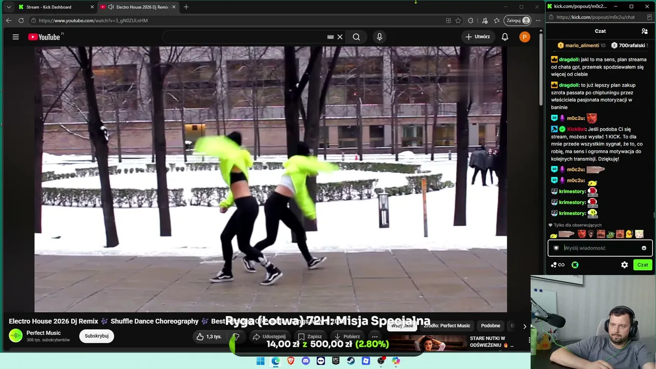This screenshot has width=656, height=369.
Task: Open the Perfect Music channel avatar
Action: (16, 336)
